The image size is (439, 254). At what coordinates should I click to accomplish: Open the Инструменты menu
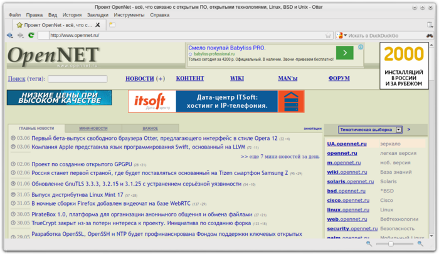click(x=129, y=15)
